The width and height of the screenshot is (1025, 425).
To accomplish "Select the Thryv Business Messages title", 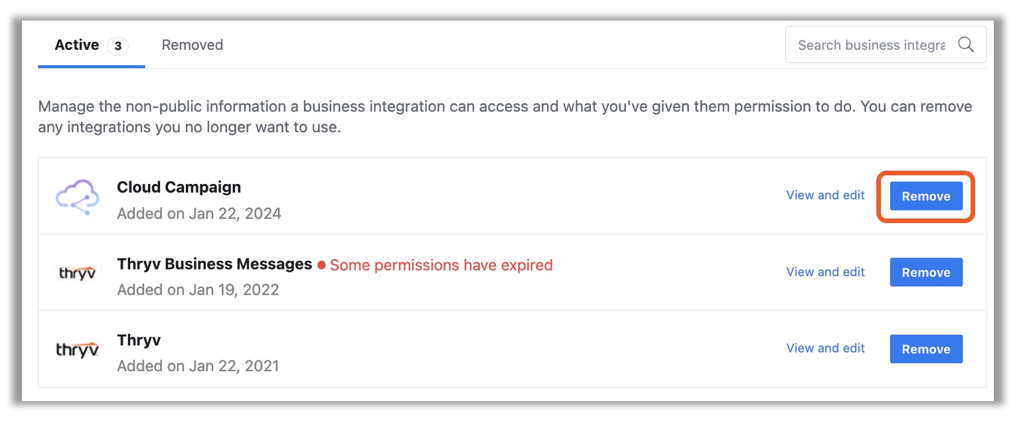I will coord(214,264).
